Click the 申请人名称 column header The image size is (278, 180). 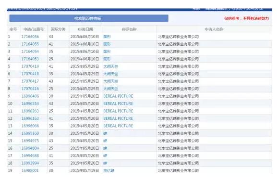(x=214, y=29)
